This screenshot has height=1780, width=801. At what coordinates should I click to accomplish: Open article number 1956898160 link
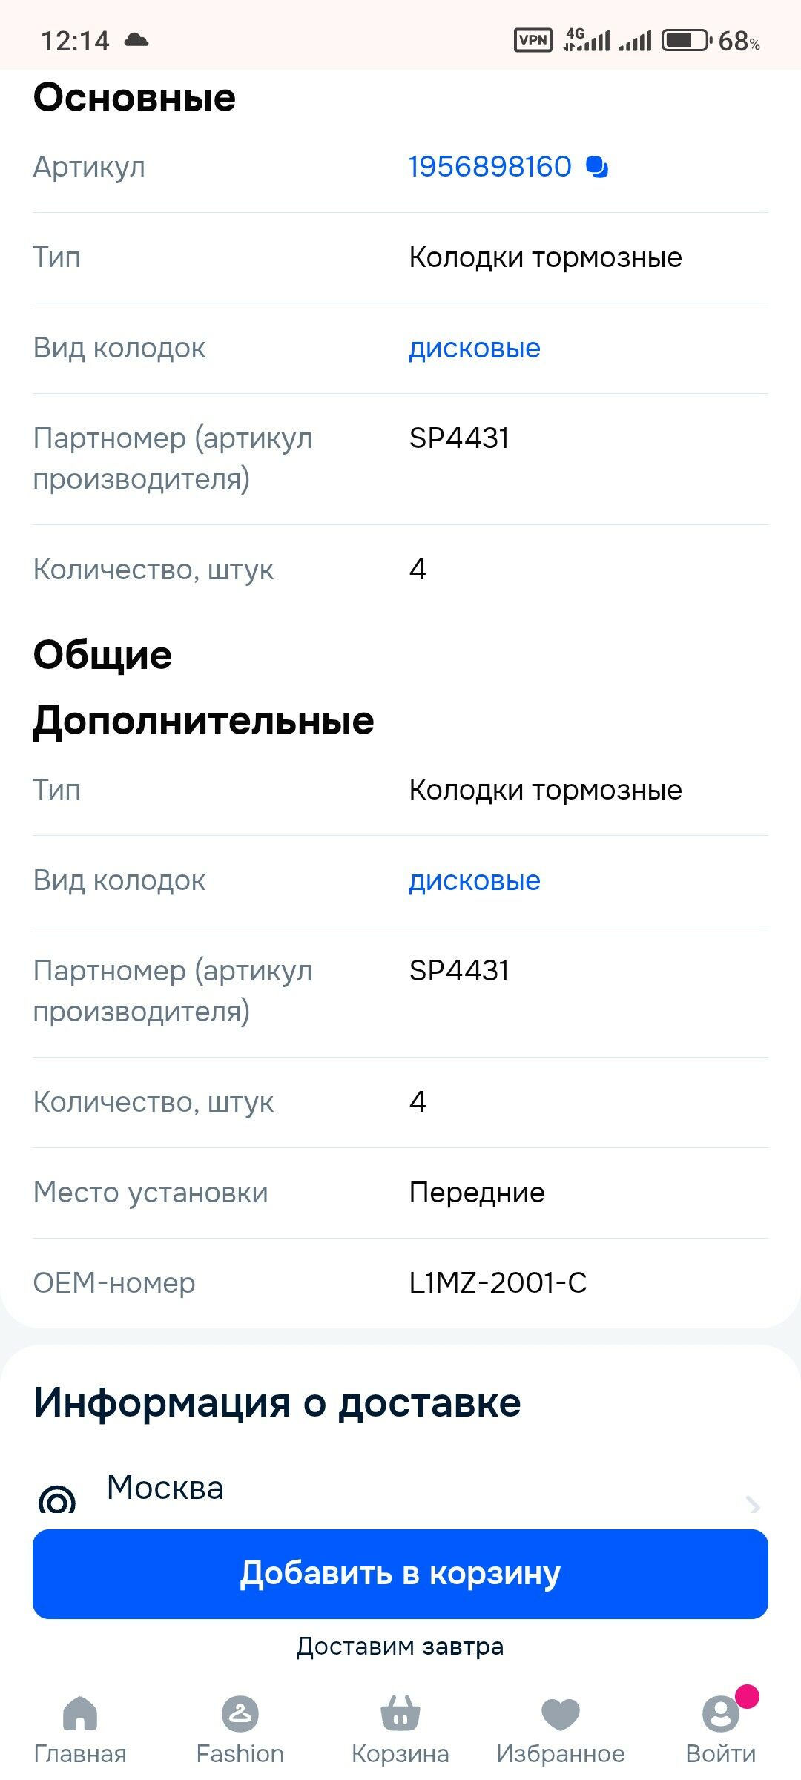pos(490,167)
